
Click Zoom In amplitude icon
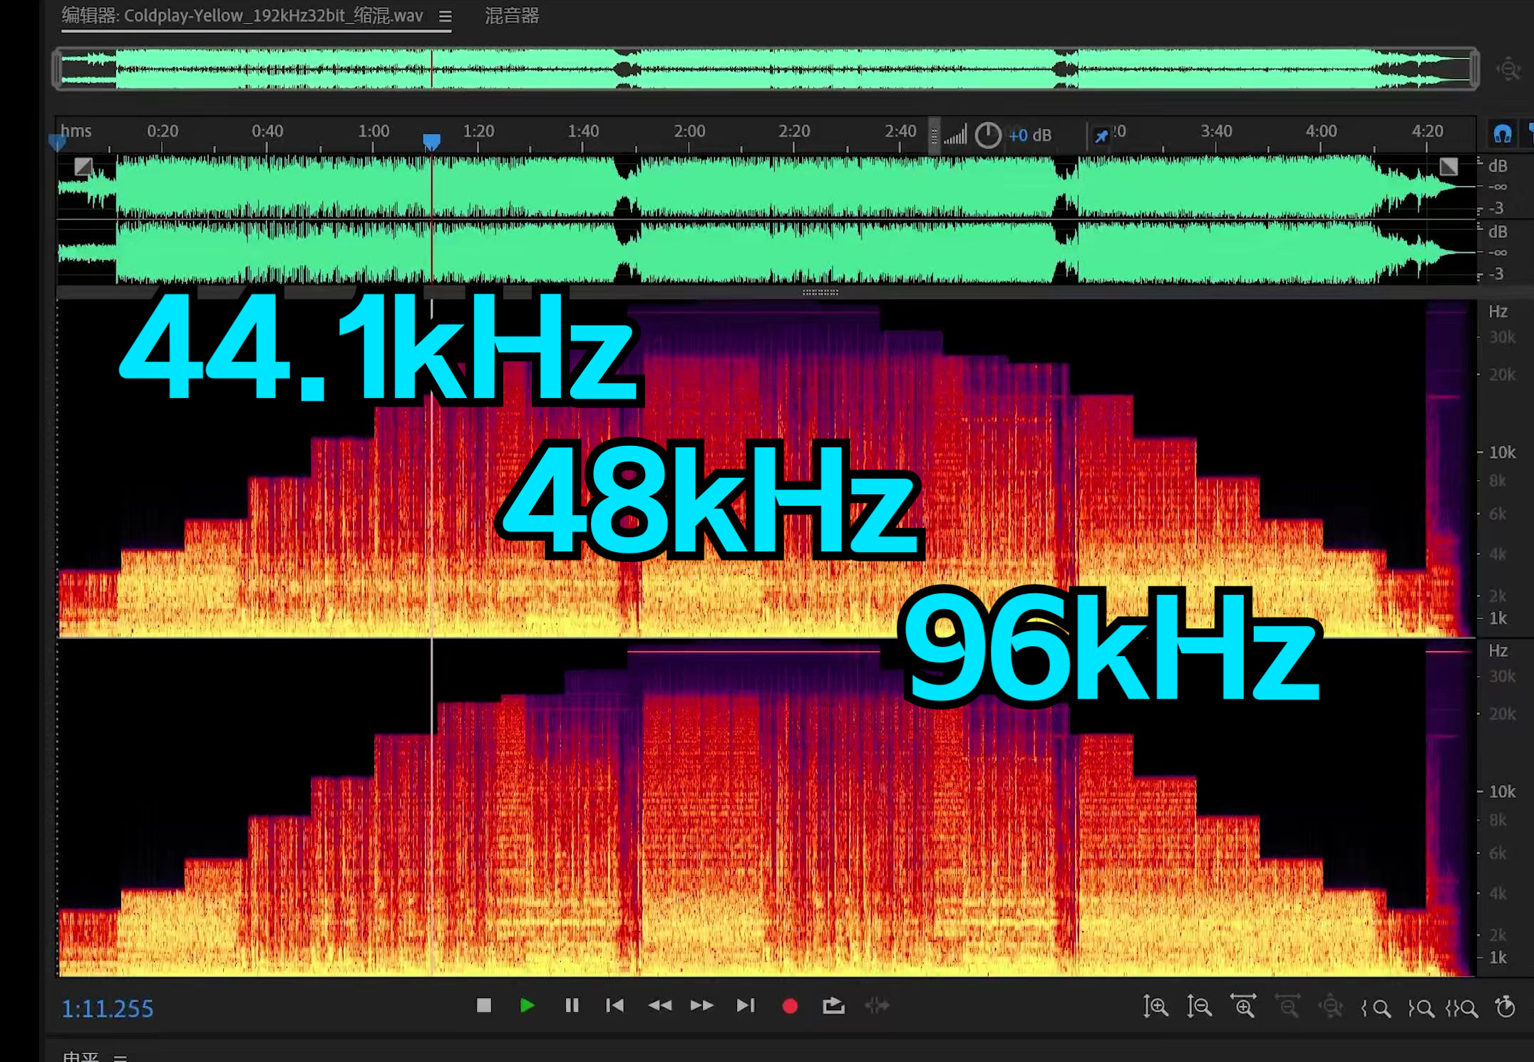(x=1155, y=1006)
